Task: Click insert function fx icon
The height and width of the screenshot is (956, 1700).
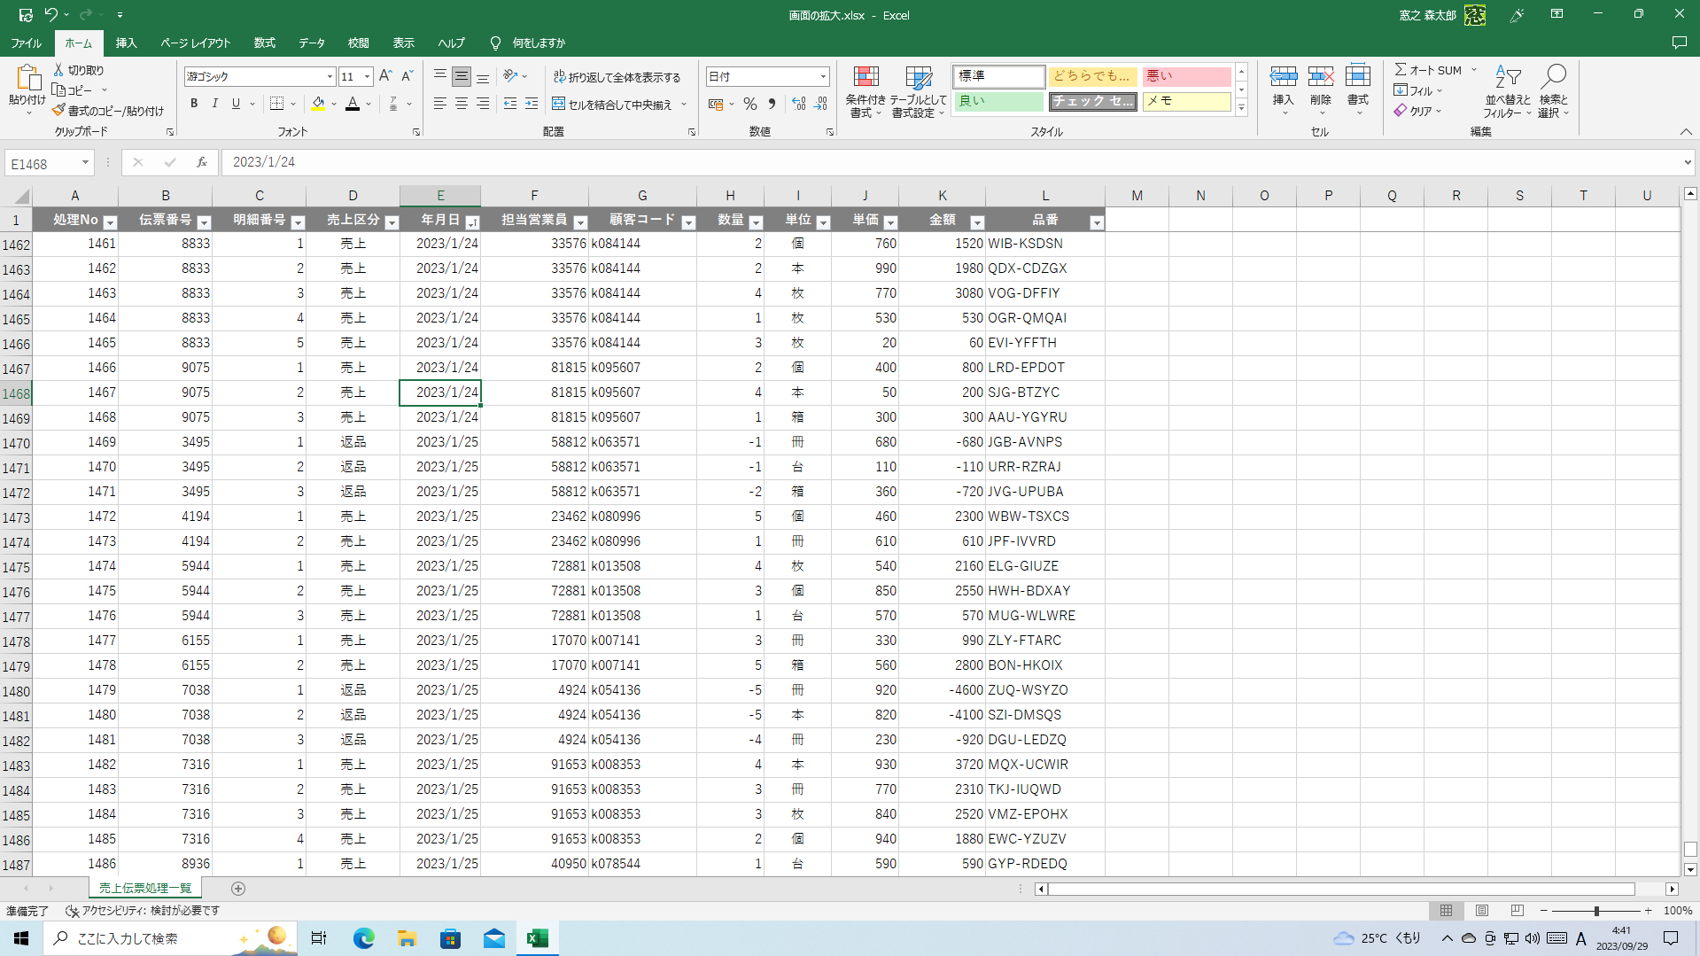Action: click(202, 162)
